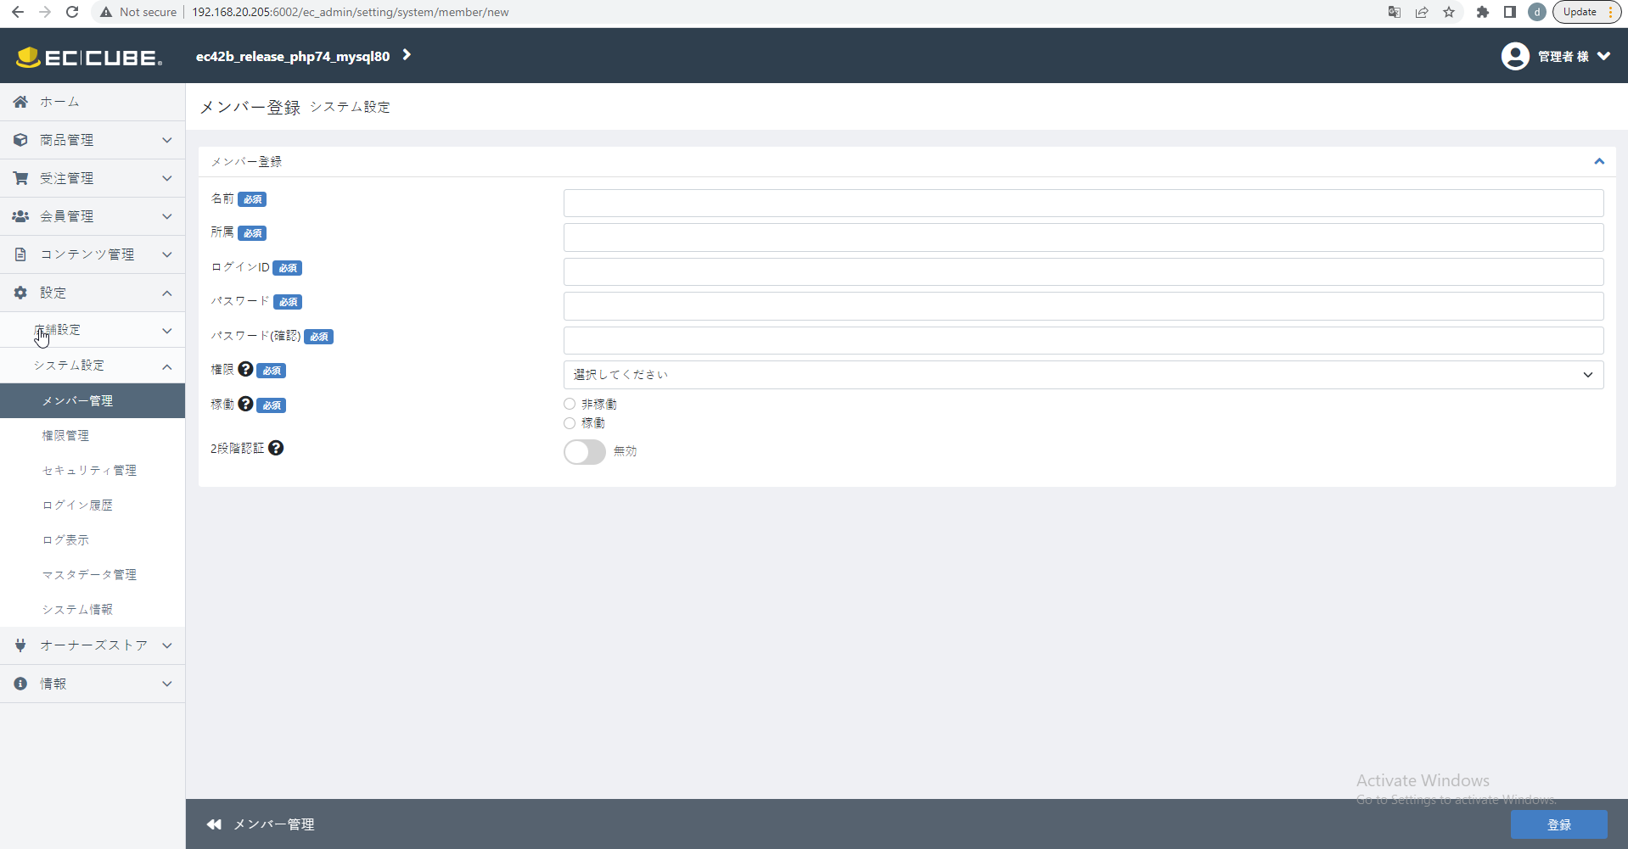Collapse the メンバー登録 panel with the chevron
The image size is (1628, 849).
(x=1599, y=161)
